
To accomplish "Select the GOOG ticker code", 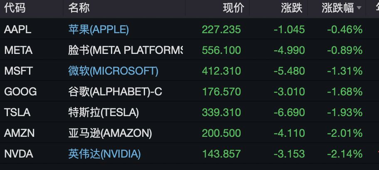I will [20, 92].
